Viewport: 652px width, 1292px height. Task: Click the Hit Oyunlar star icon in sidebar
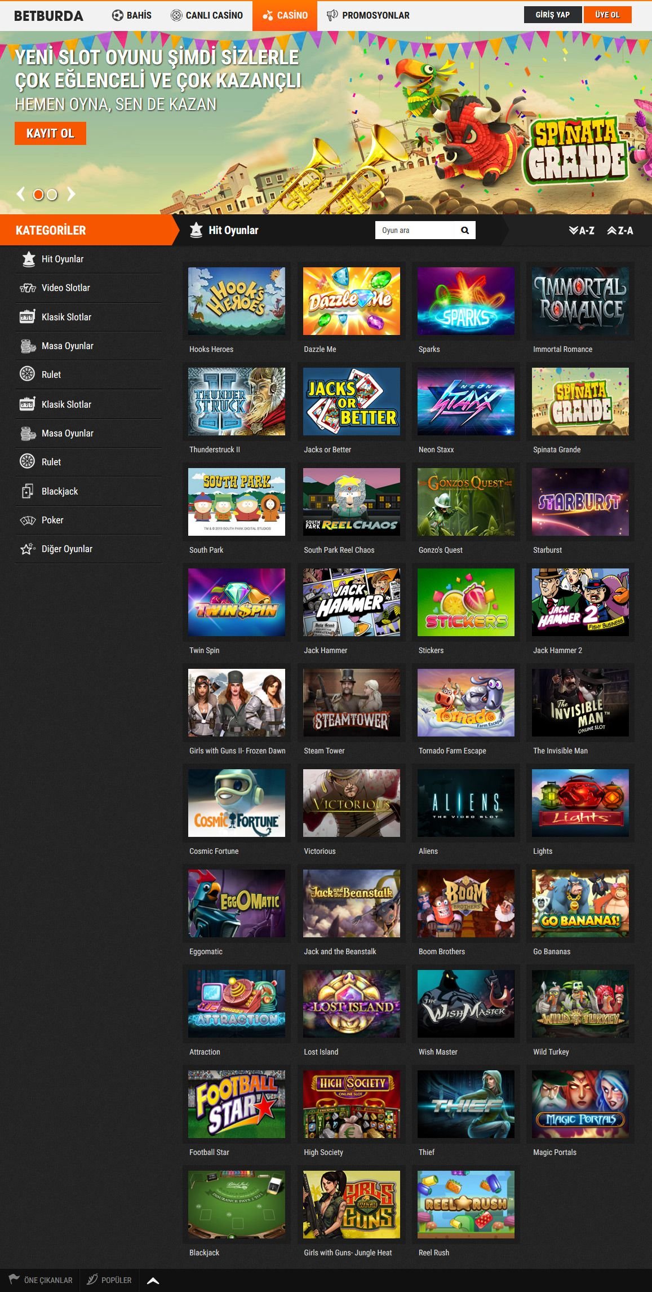coord(28,259)
